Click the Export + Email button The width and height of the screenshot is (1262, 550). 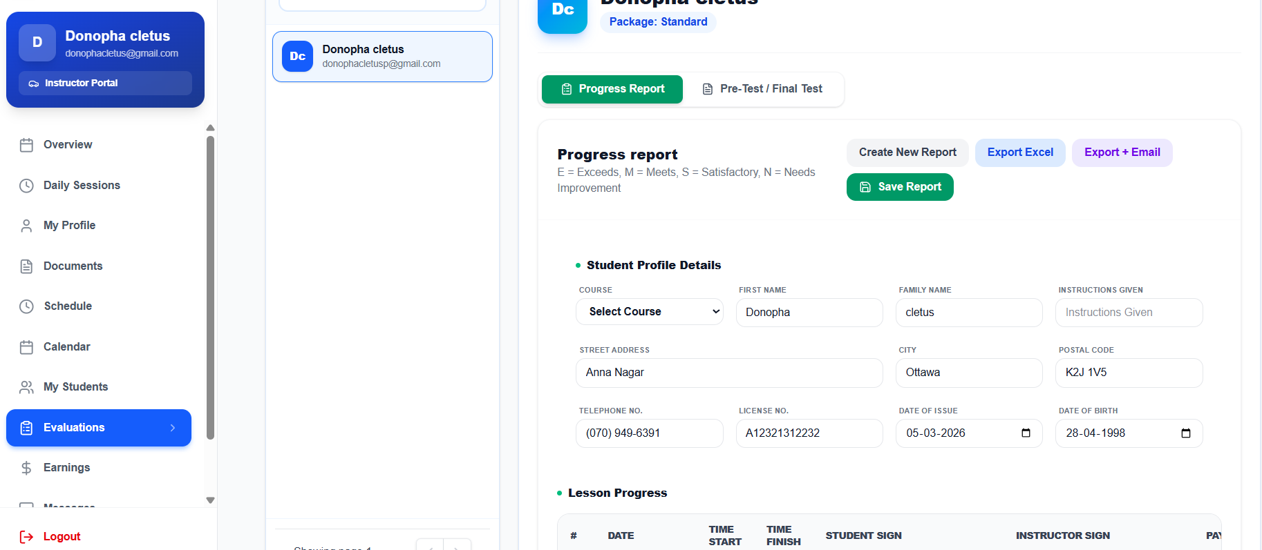1122,153
